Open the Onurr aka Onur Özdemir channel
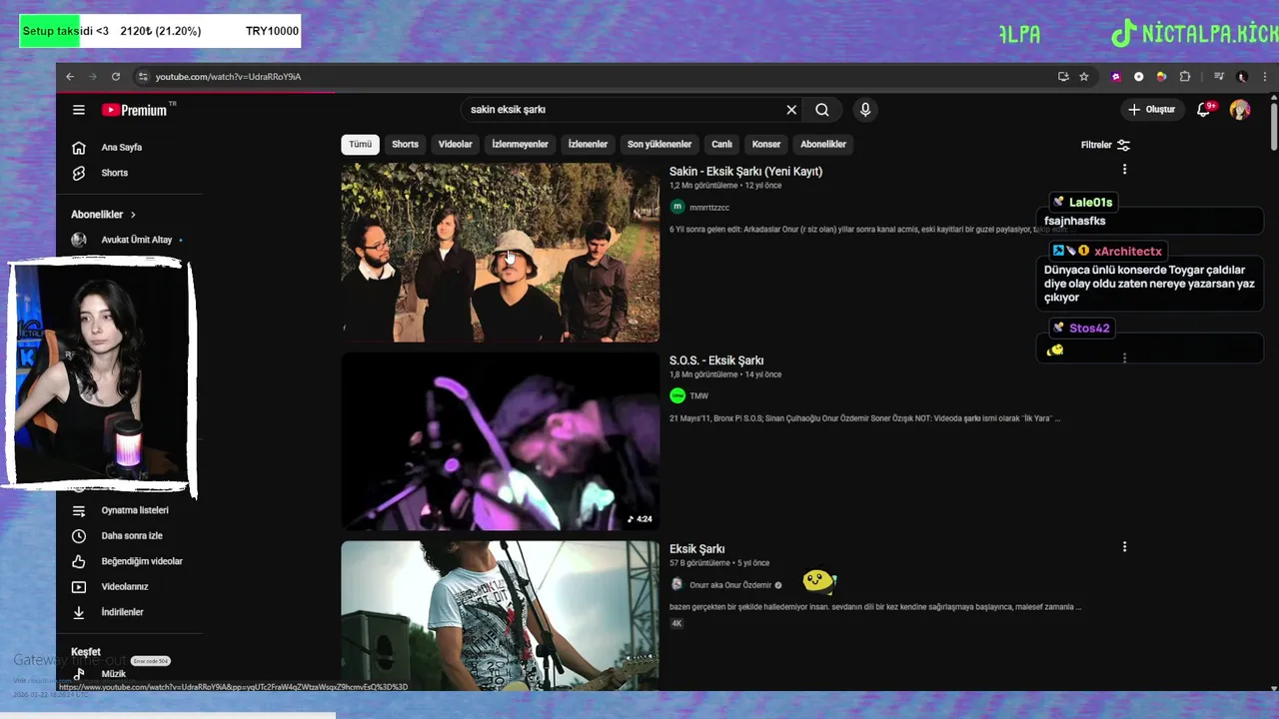1279x719 pixels. [730, 585]
